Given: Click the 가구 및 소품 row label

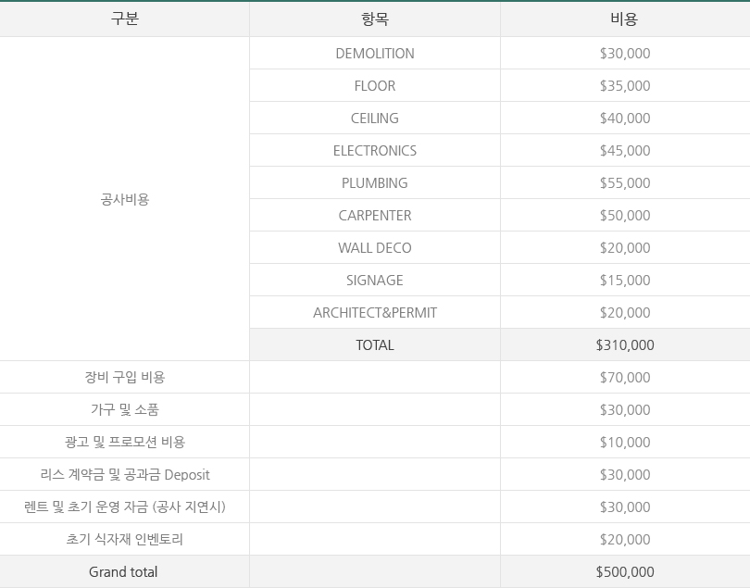Looking at the screenshot, I should [125, 409].
